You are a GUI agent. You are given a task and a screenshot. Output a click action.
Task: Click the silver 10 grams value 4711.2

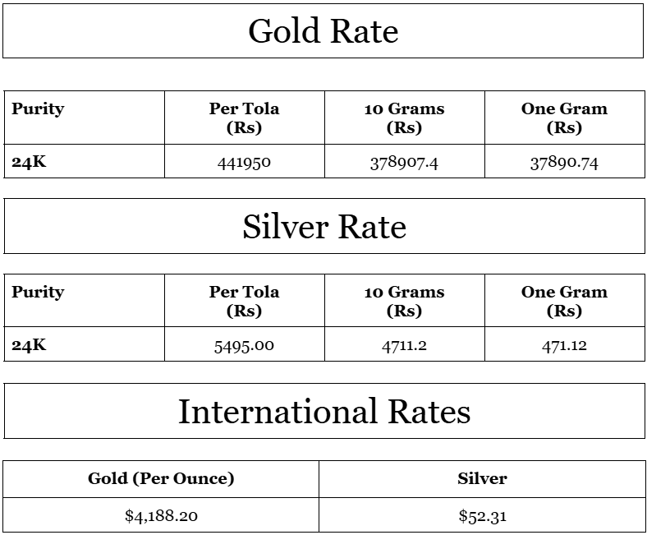tap(404, 346)
